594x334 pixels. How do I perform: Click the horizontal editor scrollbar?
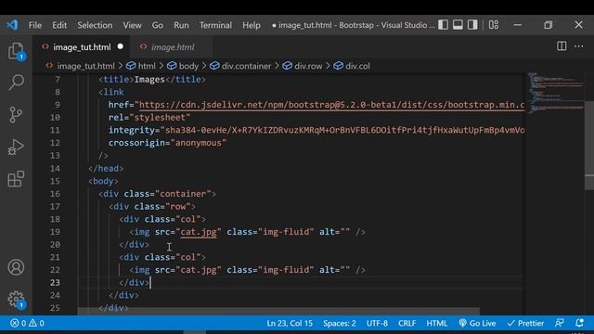[278, 312]
